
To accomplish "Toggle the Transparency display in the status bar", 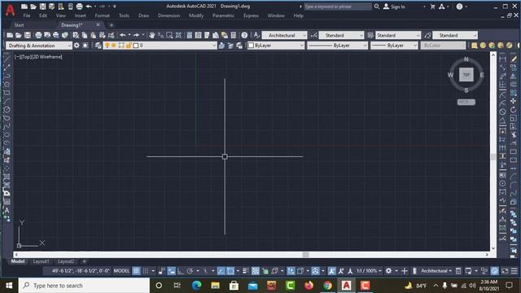I will point(255,271).
